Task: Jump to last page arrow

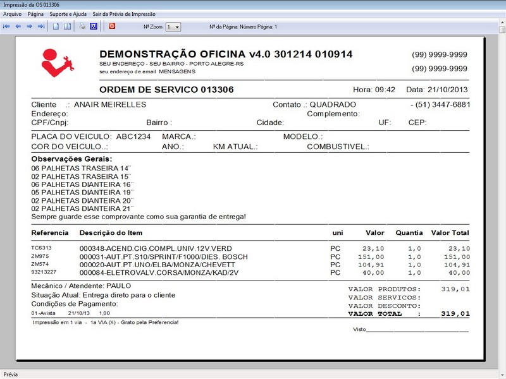Action: pos(41,27)
